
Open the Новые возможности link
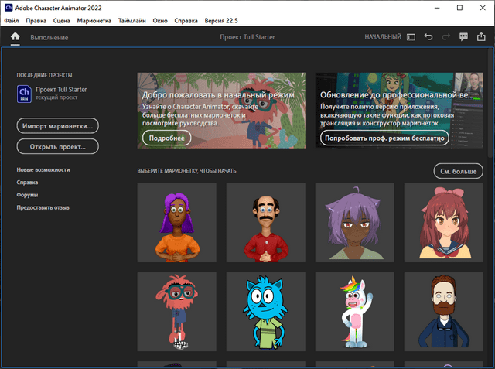(43, 169)
